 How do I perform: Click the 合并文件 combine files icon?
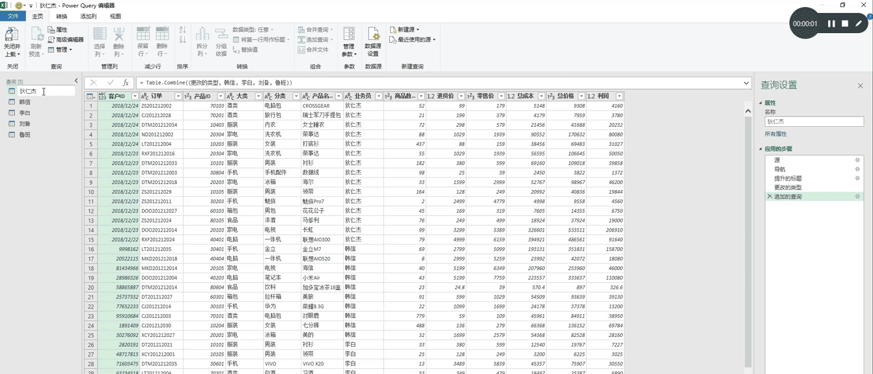(312, 49)
